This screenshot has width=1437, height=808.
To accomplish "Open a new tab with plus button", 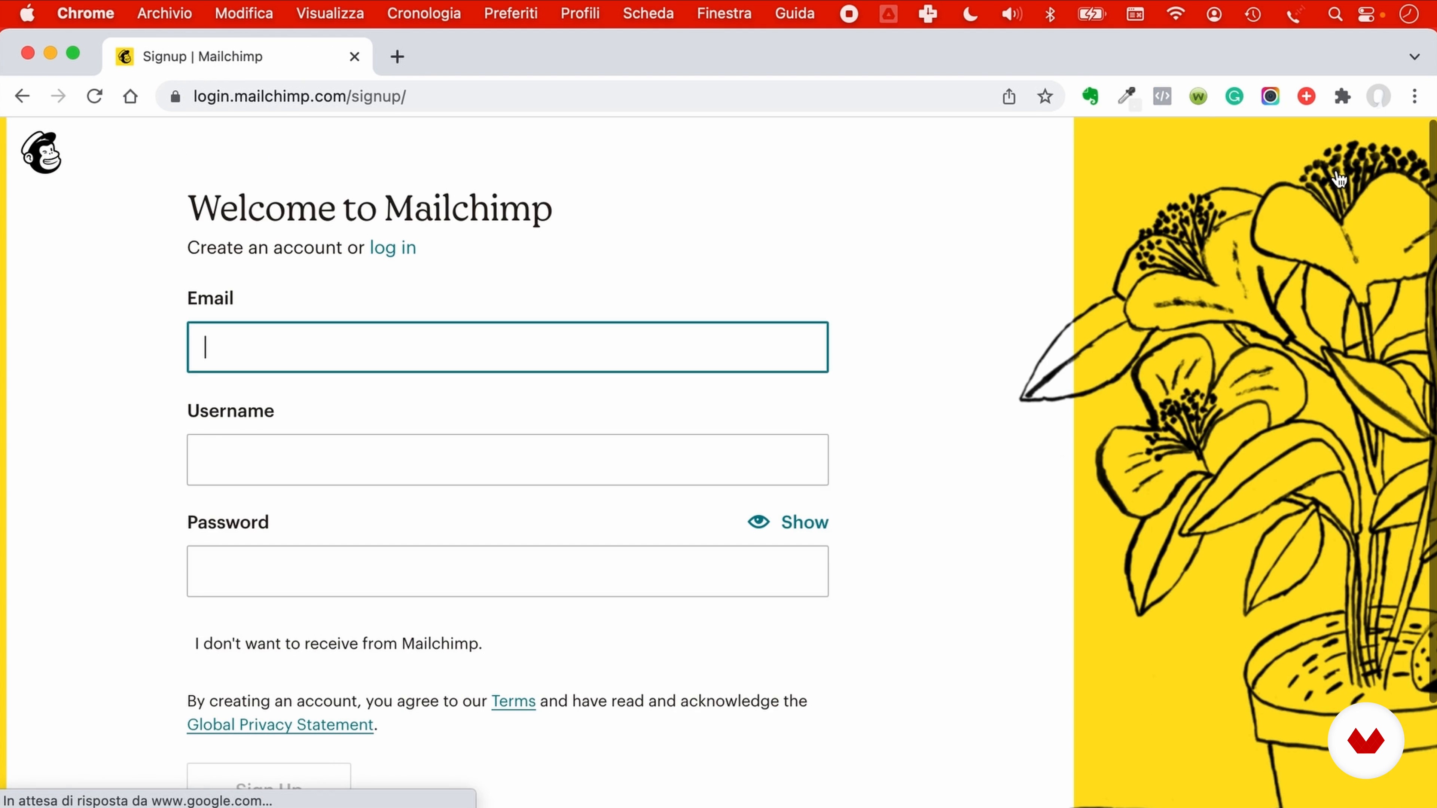I will click(397, 56).
